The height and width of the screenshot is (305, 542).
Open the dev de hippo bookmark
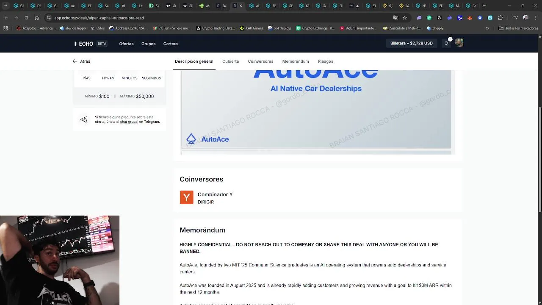73,28
